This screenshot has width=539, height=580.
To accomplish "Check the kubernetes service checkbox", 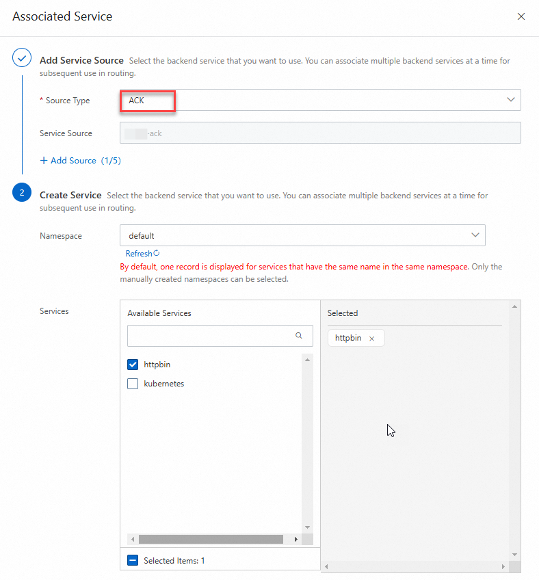I will pos(133,384).
